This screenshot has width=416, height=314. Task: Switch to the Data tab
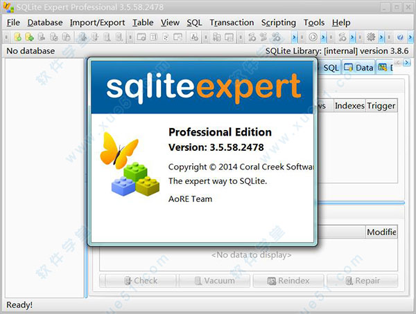[358, 68]
